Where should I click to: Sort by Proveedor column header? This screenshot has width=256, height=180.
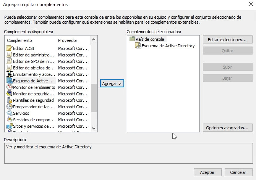73,40
